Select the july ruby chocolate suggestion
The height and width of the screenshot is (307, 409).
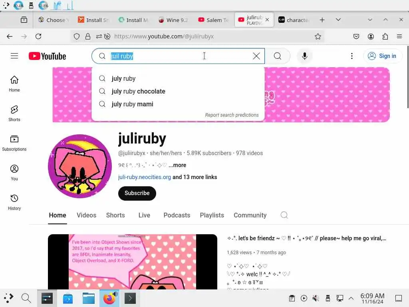178,91
